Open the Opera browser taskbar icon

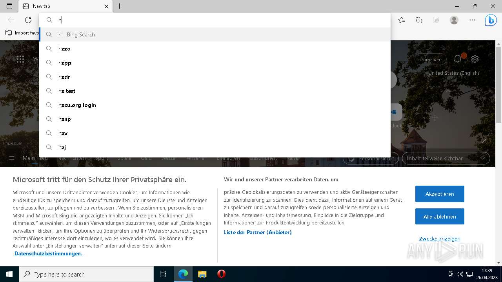pos(221,274)
